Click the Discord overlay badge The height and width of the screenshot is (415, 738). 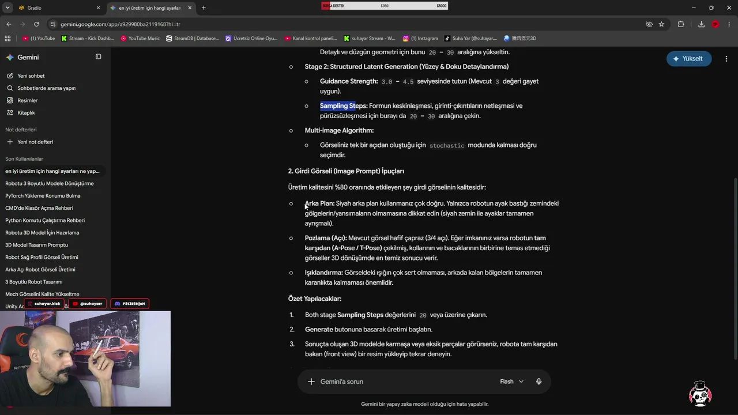coord(130,304)
